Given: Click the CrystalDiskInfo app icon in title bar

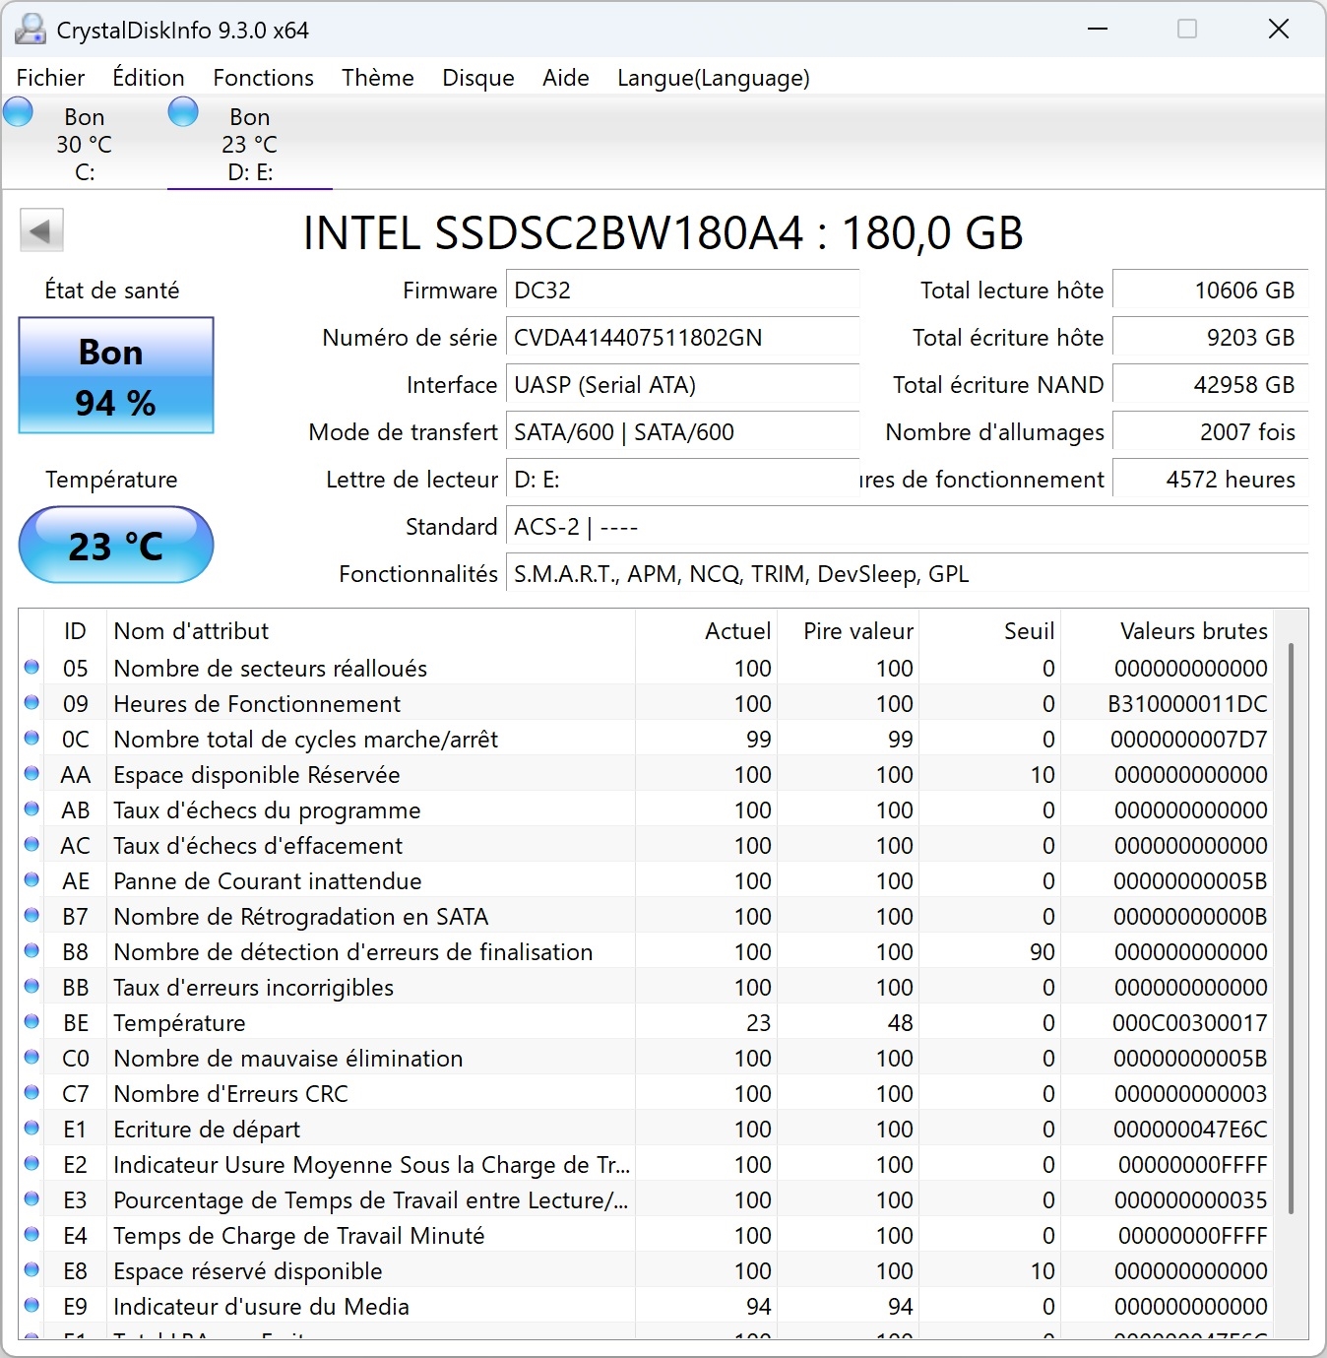Looking at the screenshot, I should [31, 30].
